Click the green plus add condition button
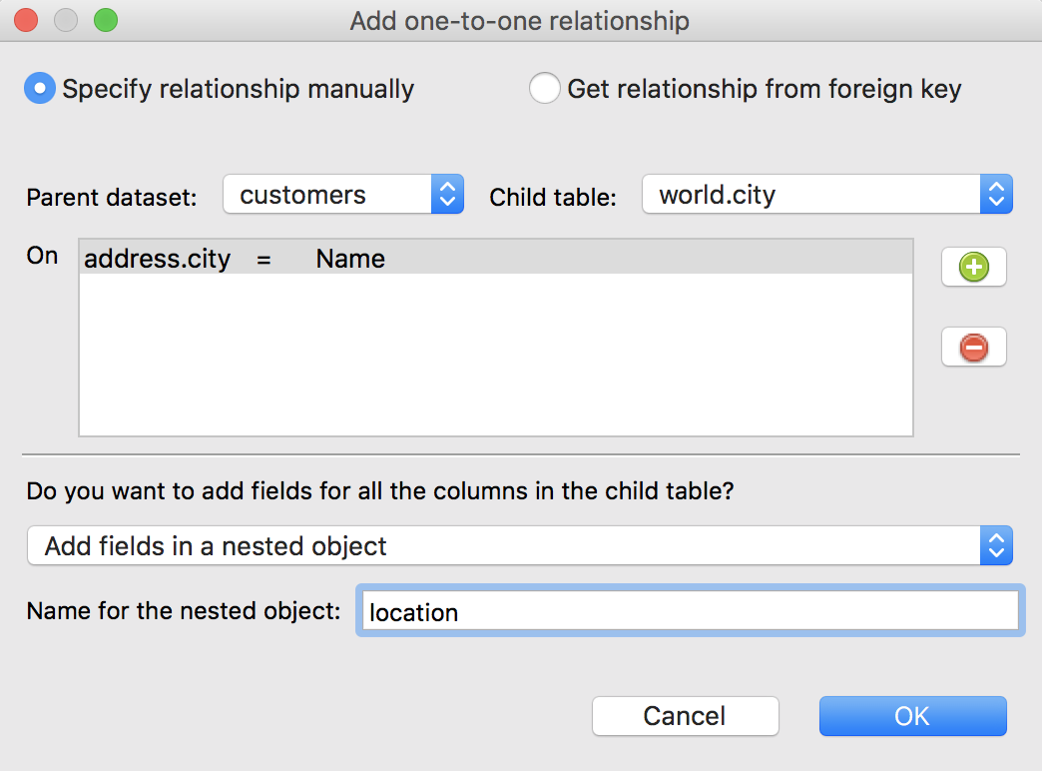The image size is (1042, 771). [x=973, y=268]
